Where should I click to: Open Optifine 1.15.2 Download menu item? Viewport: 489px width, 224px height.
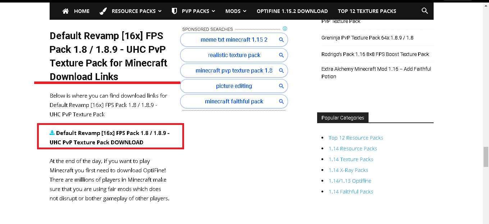click(x=292, y=11)
